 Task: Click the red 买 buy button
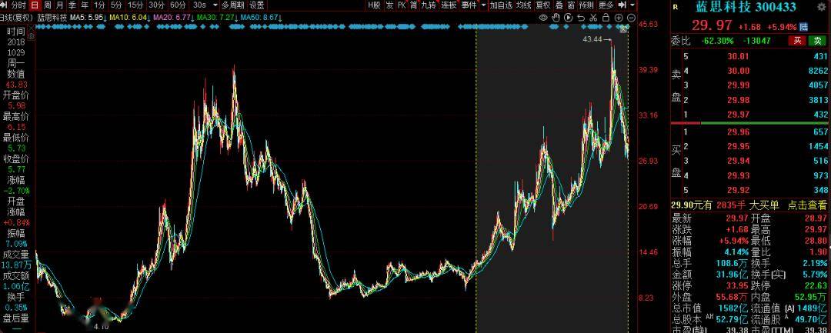[x=798, y=41]
